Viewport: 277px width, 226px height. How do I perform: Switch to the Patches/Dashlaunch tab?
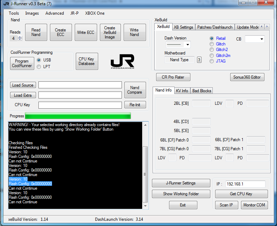(x=215, y=27)
